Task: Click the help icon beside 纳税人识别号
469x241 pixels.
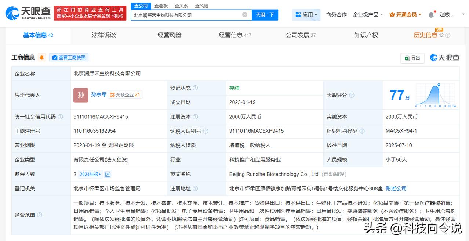Action: point(206,131)
